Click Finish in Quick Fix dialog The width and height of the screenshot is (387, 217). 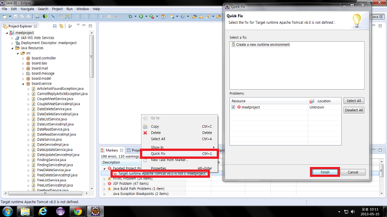[x=325, y=172]
